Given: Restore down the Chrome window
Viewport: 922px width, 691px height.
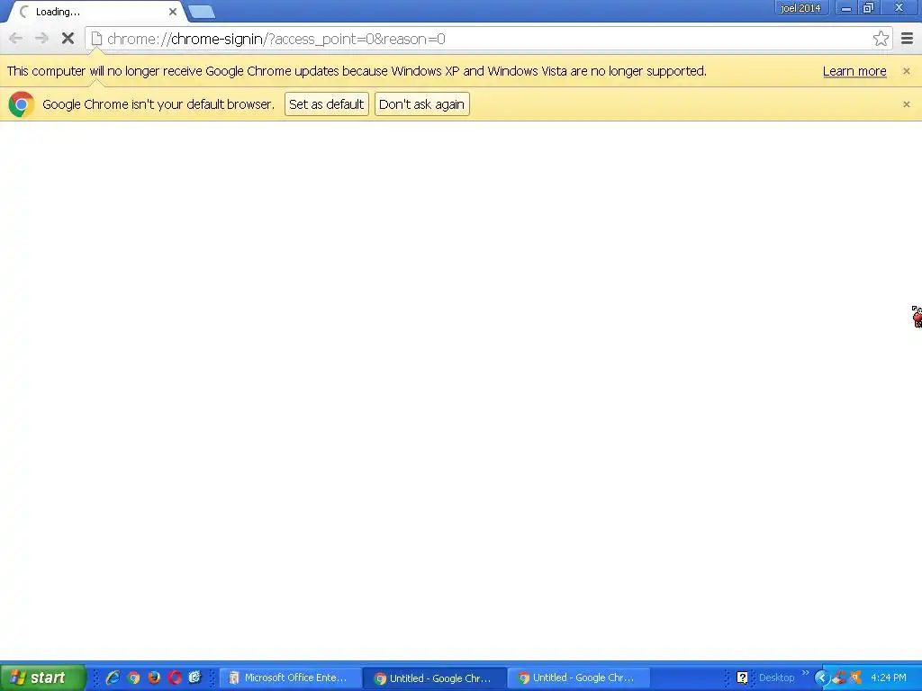Looking at the screenshot, I should (868, 8).
